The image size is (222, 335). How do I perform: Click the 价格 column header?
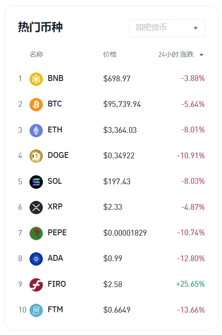[110, 54]
